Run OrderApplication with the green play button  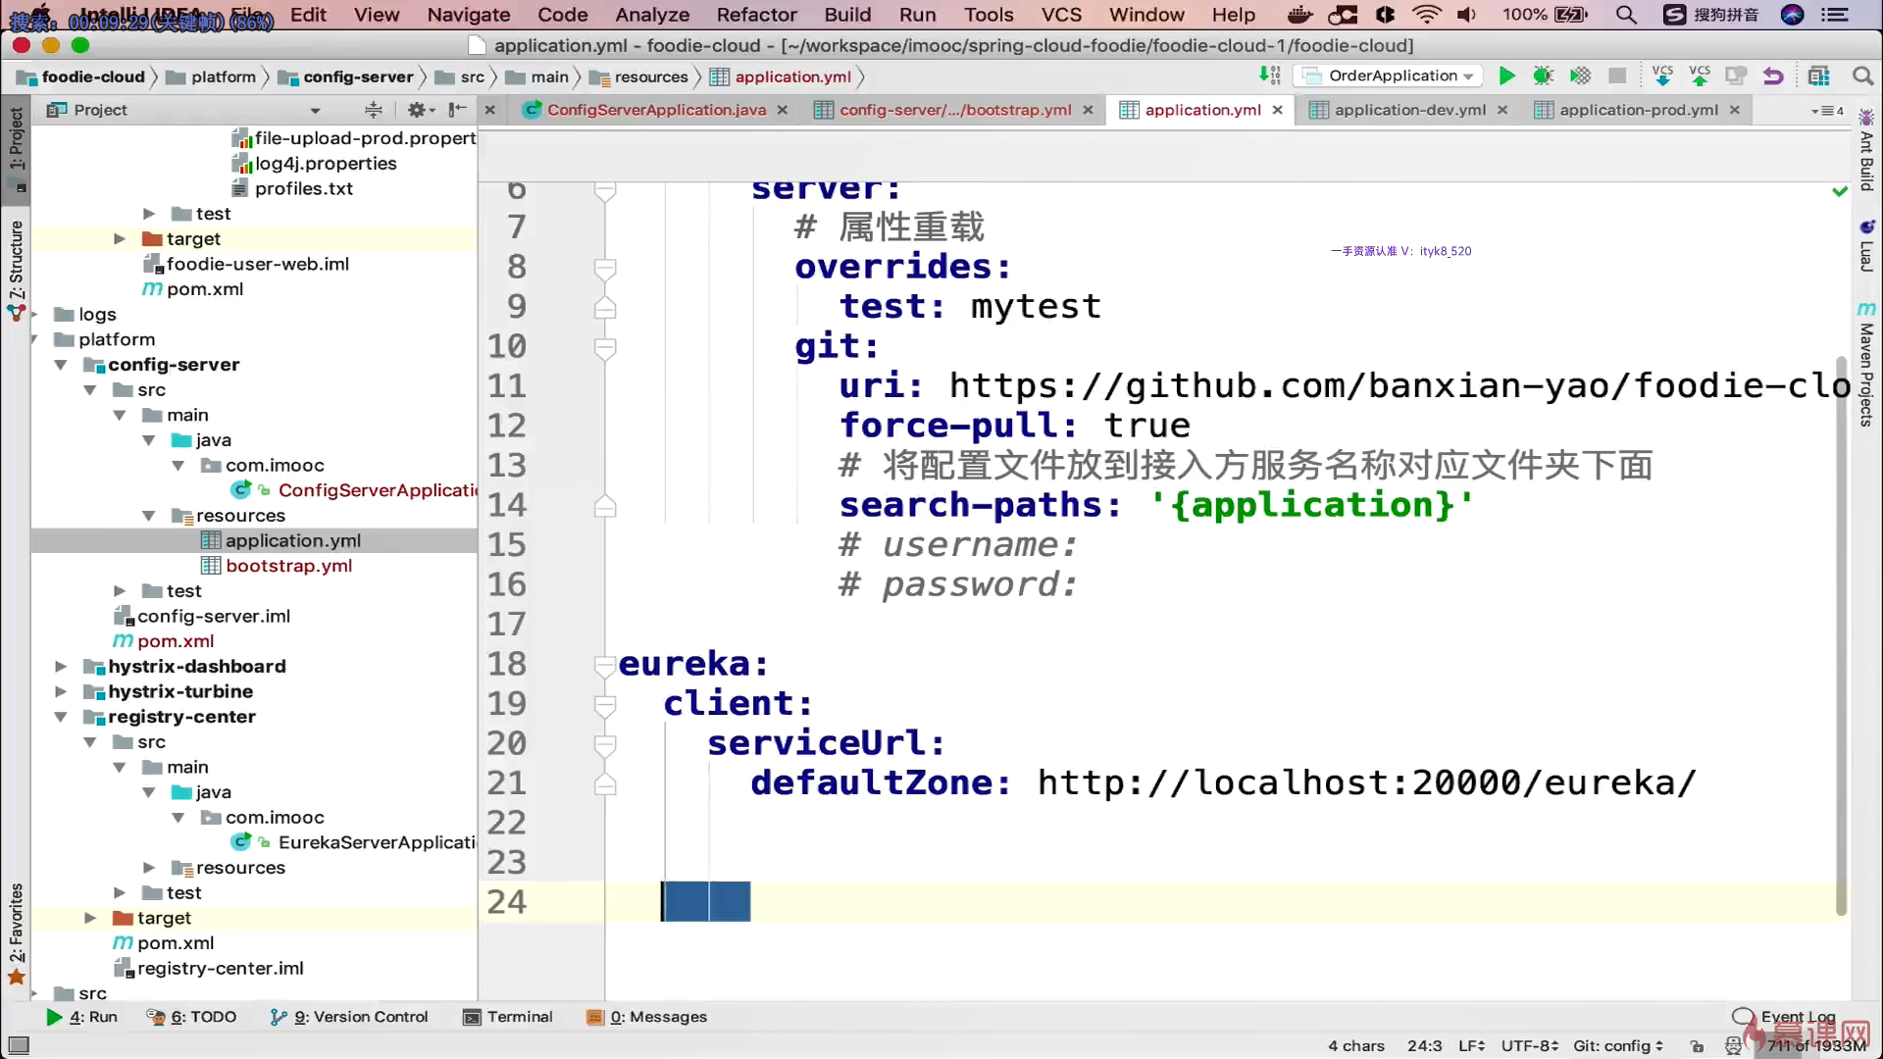[1507, 76]
